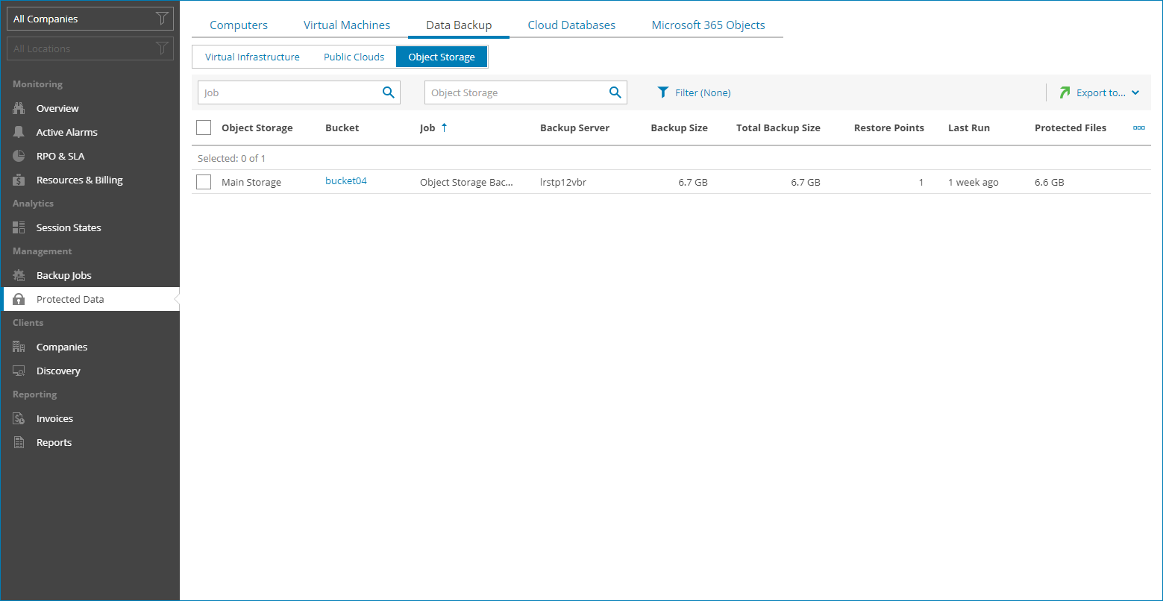This screenshot has width=1163, height=601.
Task: Select the RPO & SLA monitoring icon
Action: [20, 155]
